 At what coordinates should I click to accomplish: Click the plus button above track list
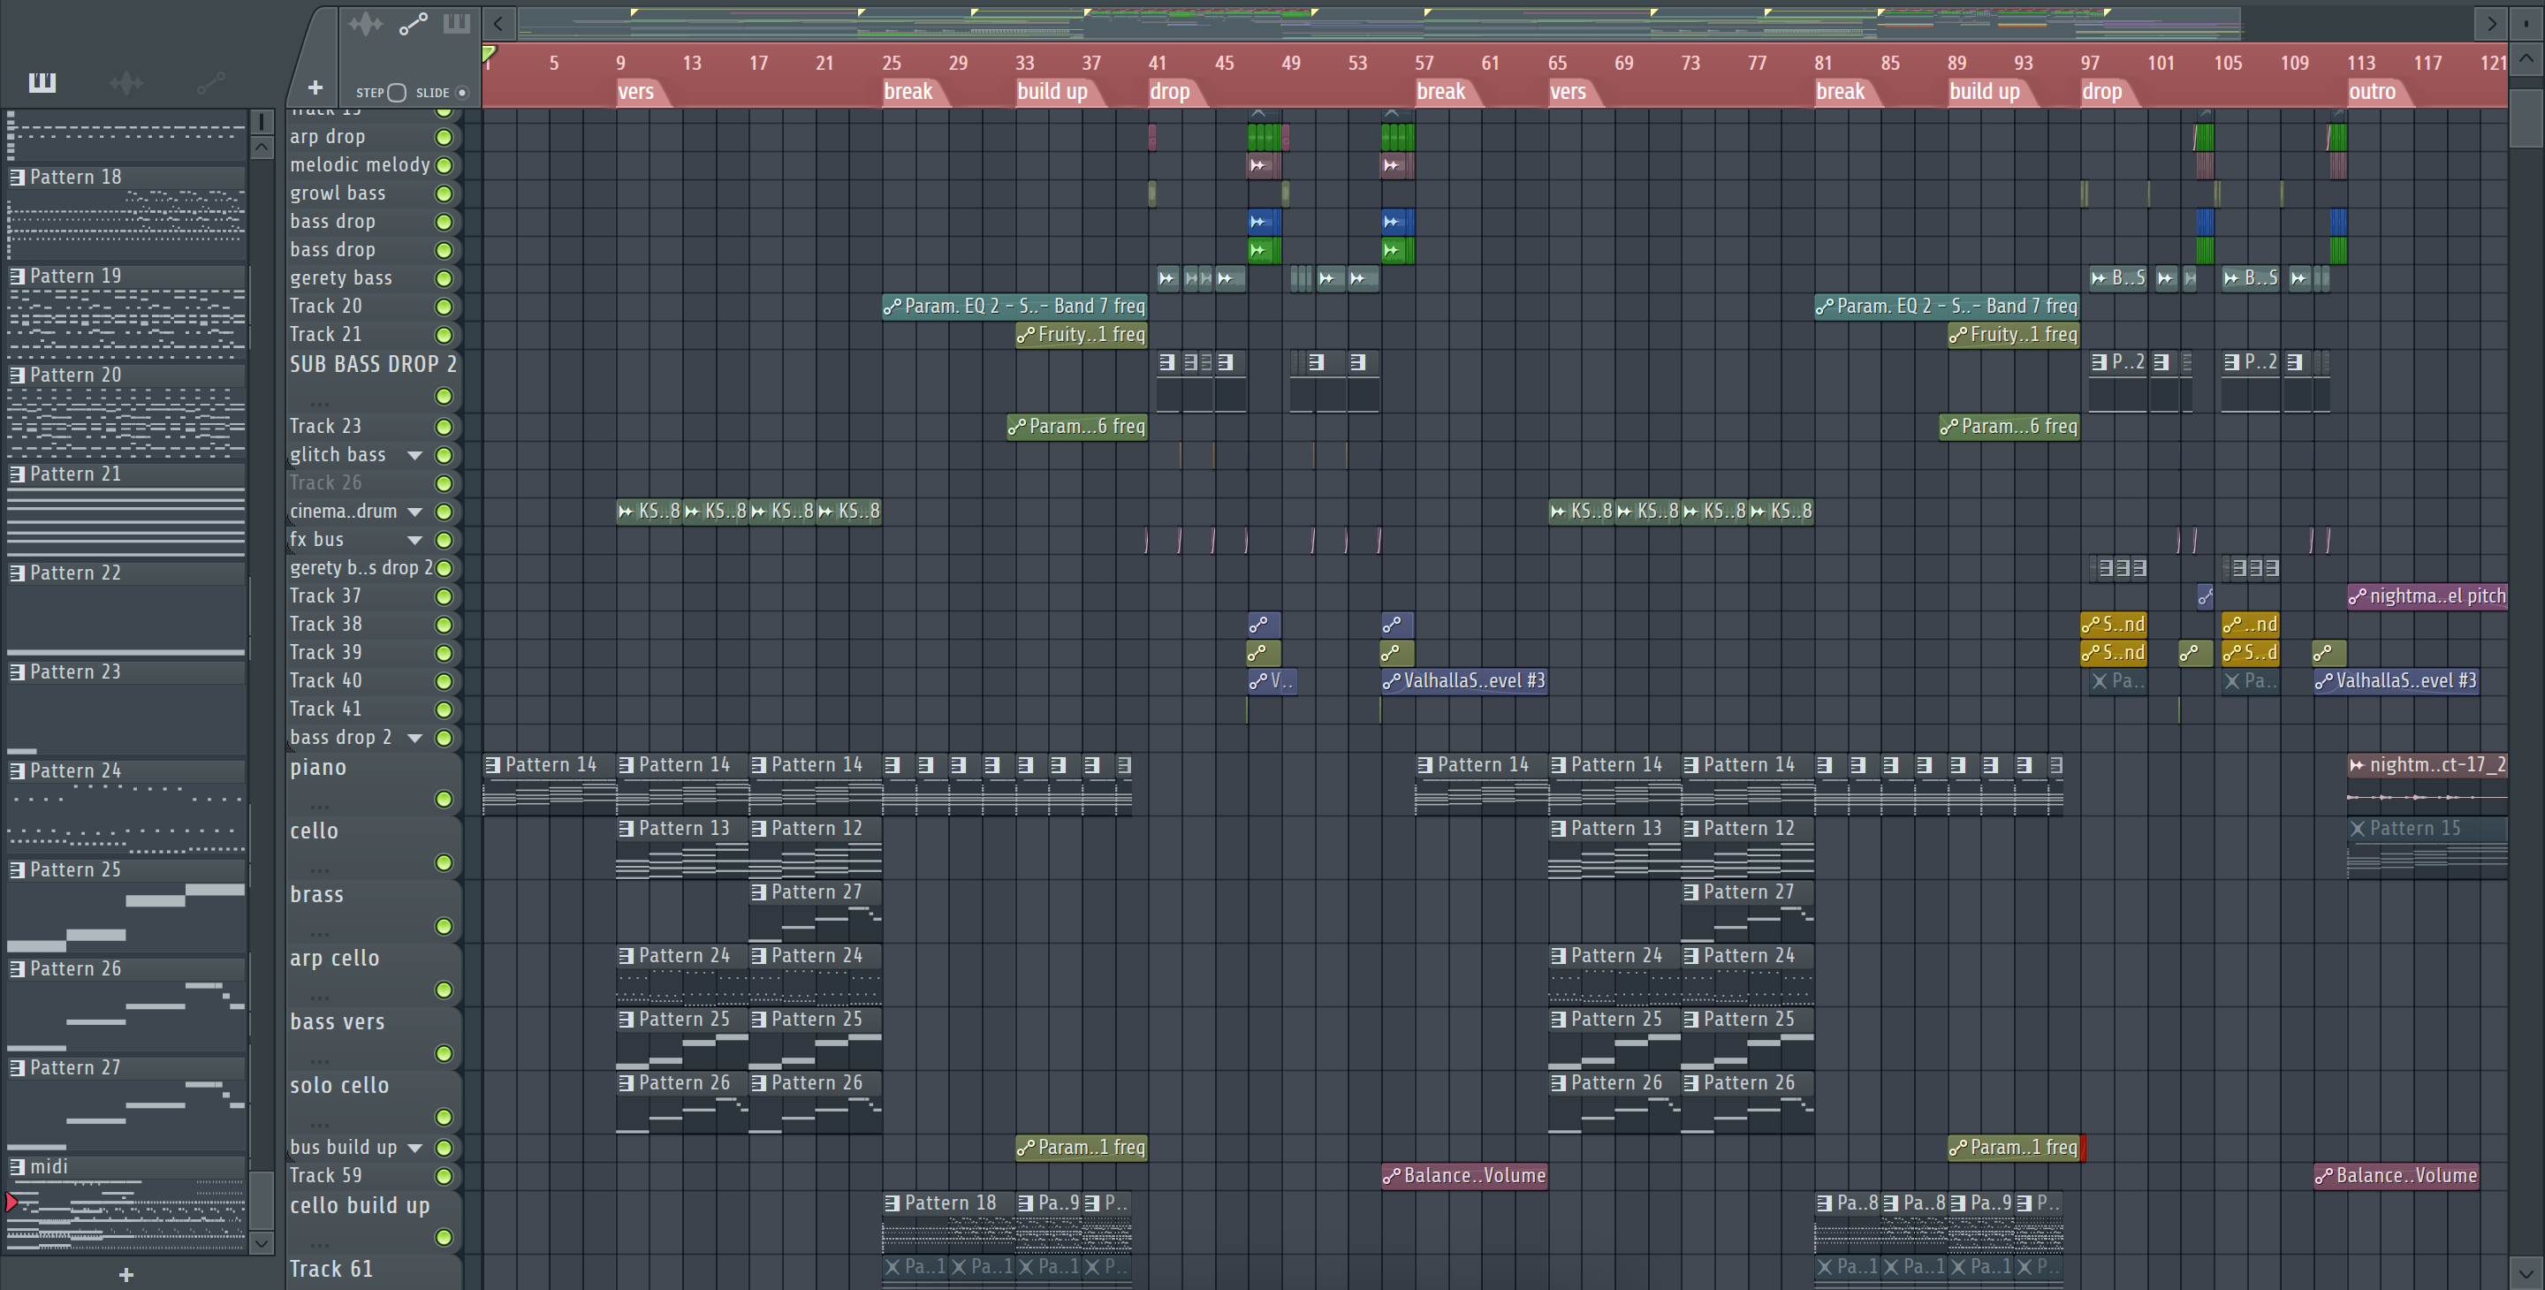pyautogui.click(x=315, y=87)
